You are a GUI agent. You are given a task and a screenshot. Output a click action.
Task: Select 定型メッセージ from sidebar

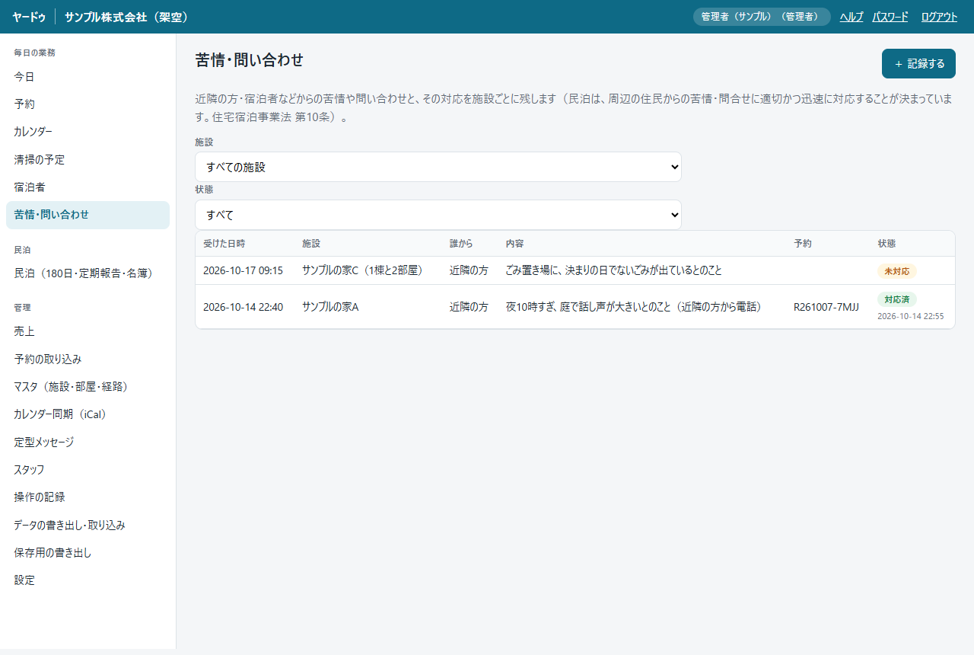[88, 442]
